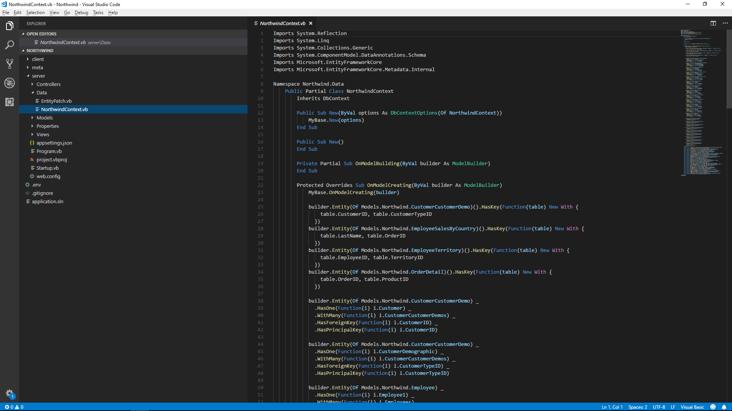Open web.config file
The height and width of the screenshot is (411, 732).
pos(133,176)
